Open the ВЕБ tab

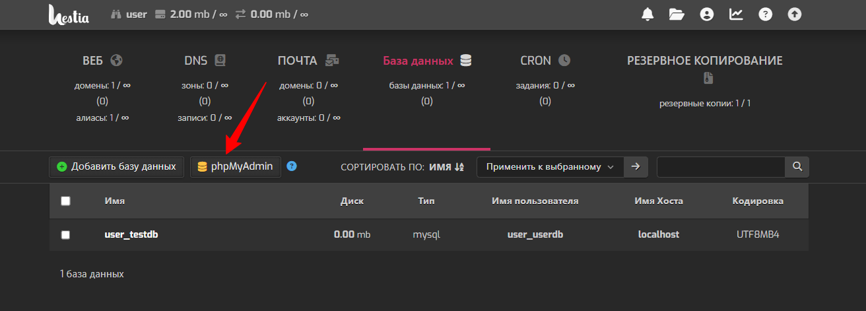click(x=102, y=61)
